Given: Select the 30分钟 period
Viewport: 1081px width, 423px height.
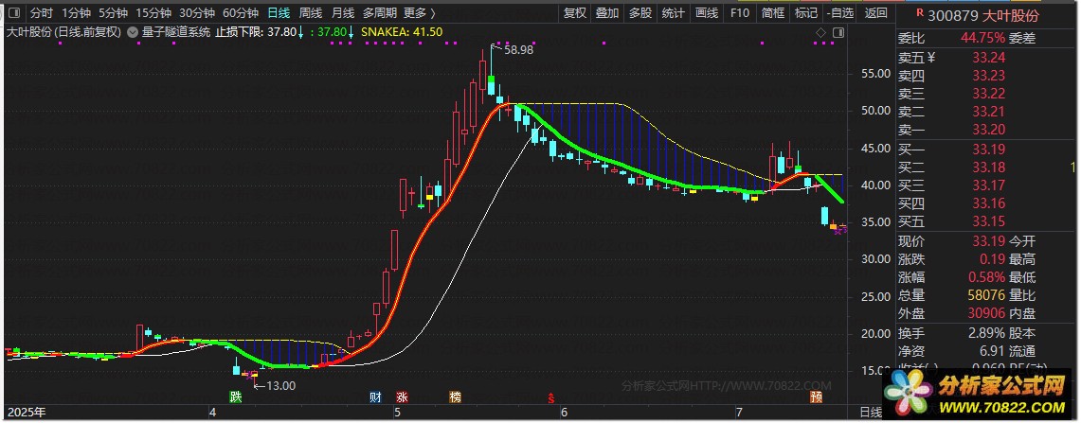Looking at the screenshot, I should coord(197,12).
